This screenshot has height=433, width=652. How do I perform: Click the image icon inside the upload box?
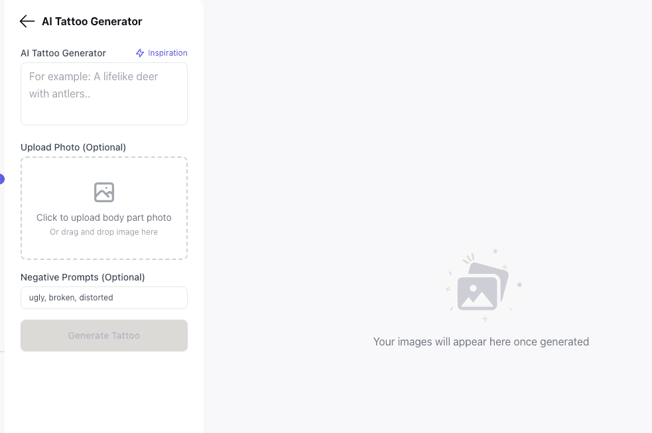(x=103, y=192)
